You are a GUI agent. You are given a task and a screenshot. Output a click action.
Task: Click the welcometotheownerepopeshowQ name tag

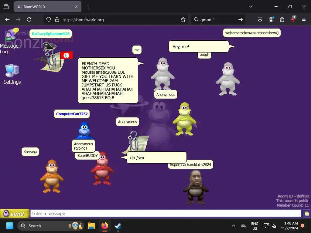tap(252, 33)
